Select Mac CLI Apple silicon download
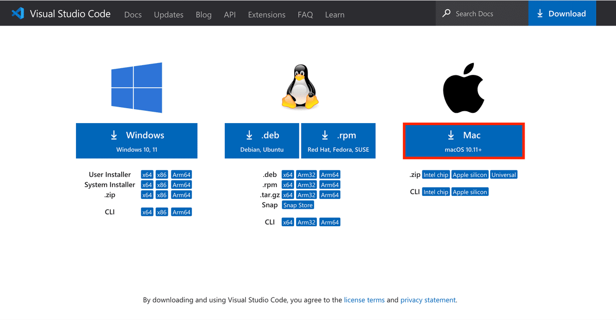This screenshot has width=616, height=320. pyautogui.click(x=470, y=192)
